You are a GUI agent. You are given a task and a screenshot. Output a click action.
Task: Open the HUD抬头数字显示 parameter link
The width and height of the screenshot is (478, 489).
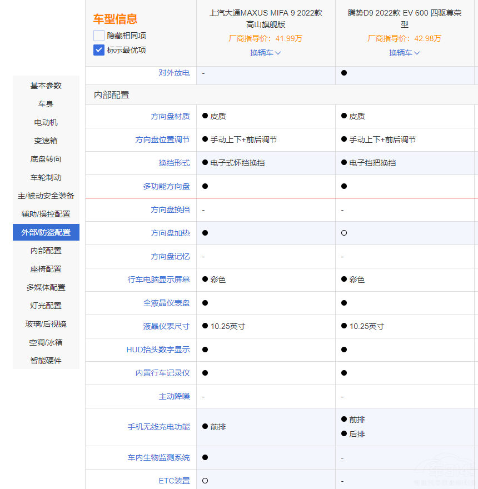coord(158,350)
